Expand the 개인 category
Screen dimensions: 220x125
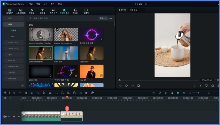coord(14,18)
